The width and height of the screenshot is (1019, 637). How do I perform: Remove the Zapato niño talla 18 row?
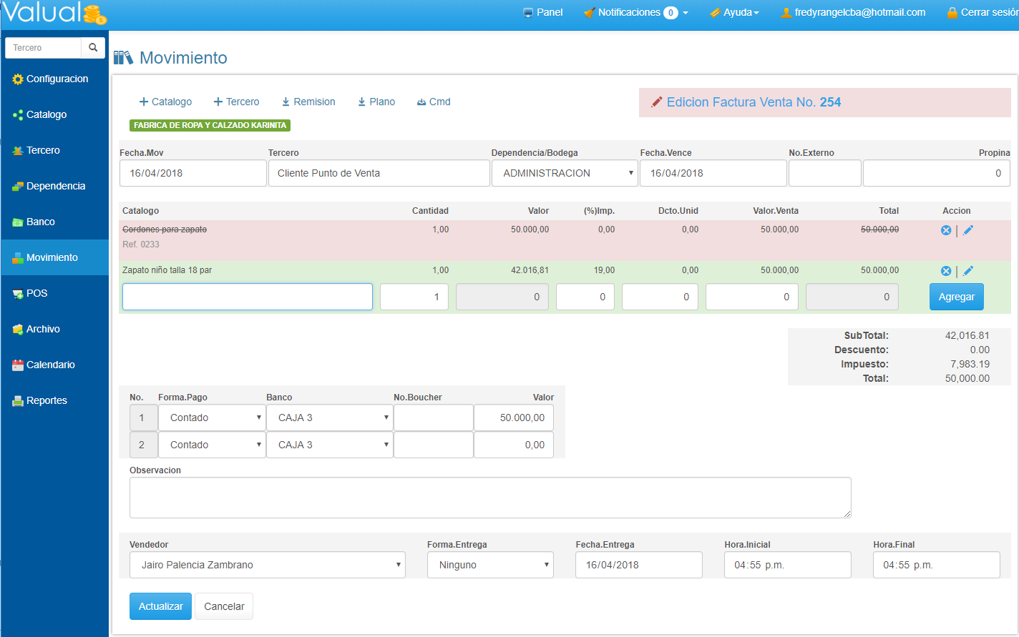pyautogui.click(x=945, y=271)
